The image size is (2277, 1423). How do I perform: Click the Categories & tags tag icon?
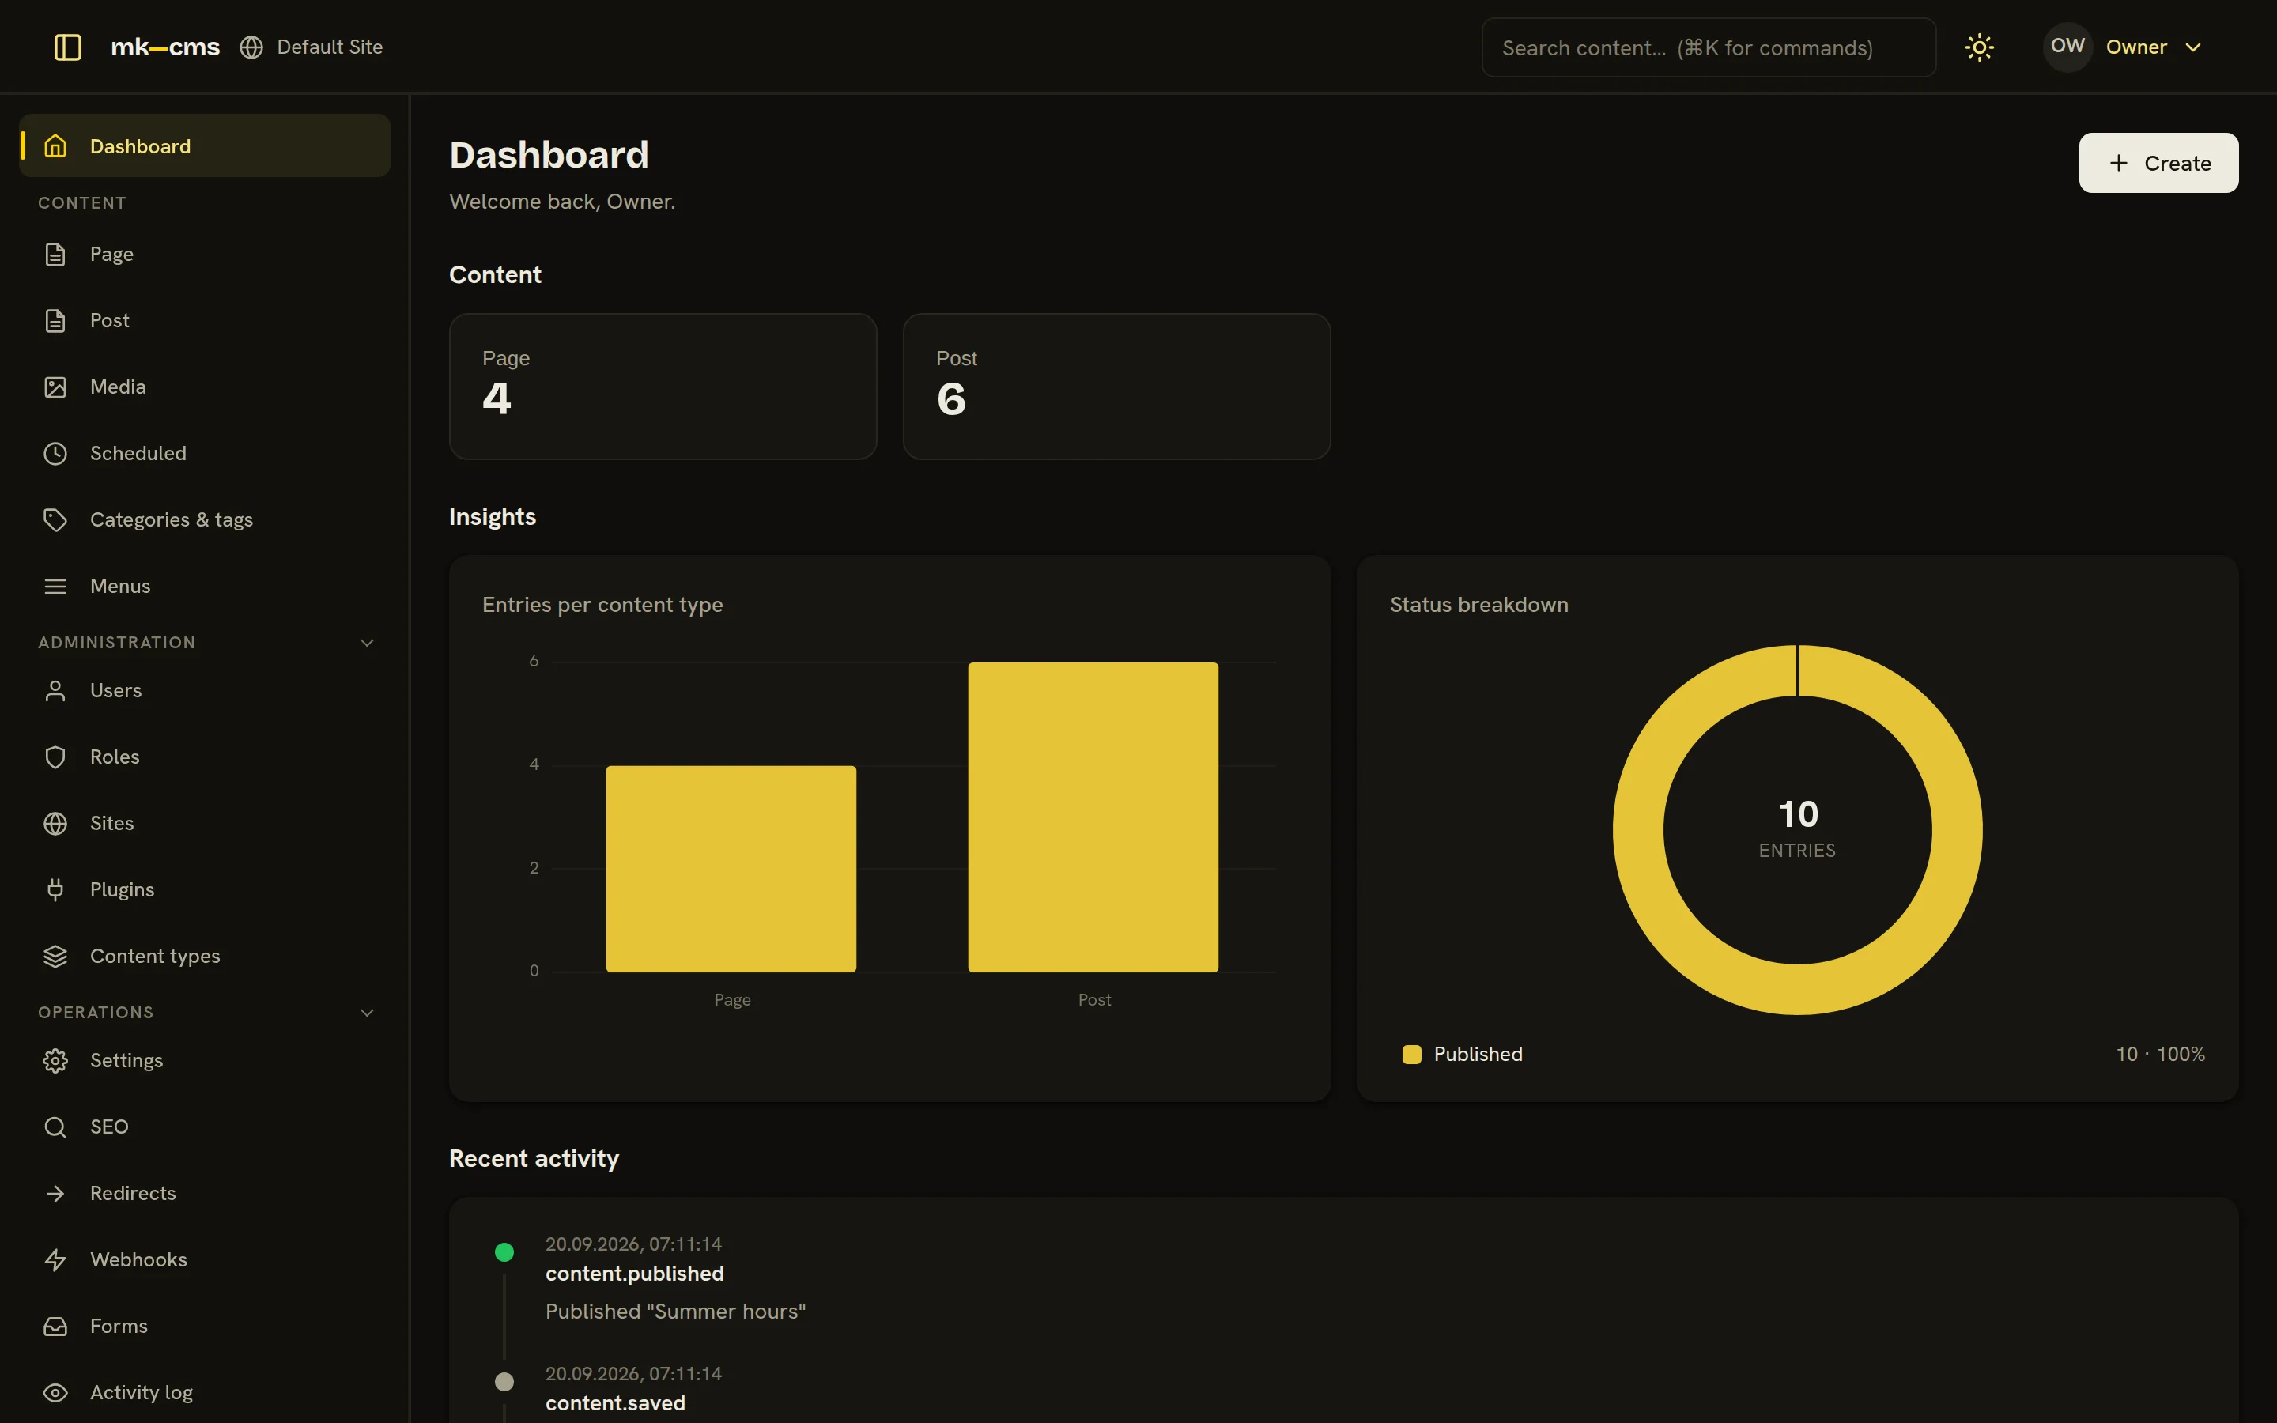(x=55, y=519)
